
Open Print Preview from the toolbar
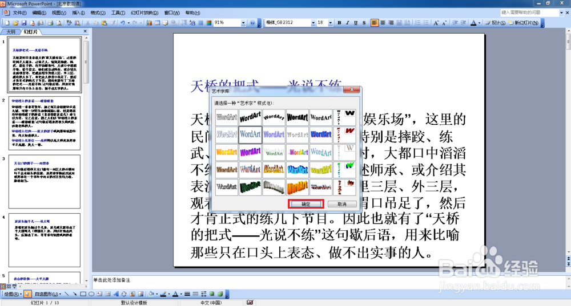tap(59, 23)
